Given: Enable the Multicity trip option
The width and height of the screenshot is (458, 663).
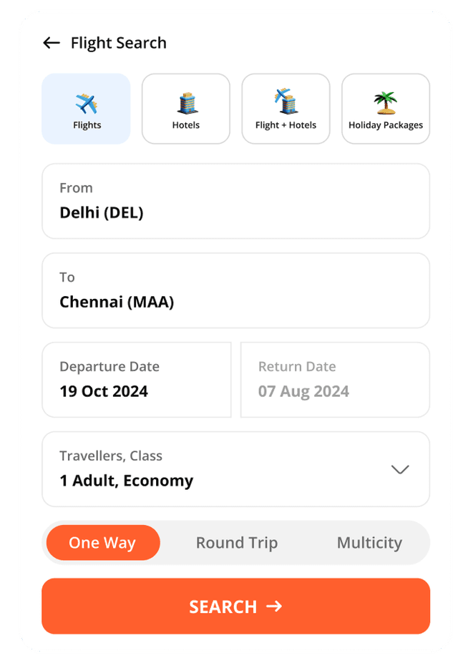Looking at the screenshot, I should pyautogui.click(x=369, y=542).
